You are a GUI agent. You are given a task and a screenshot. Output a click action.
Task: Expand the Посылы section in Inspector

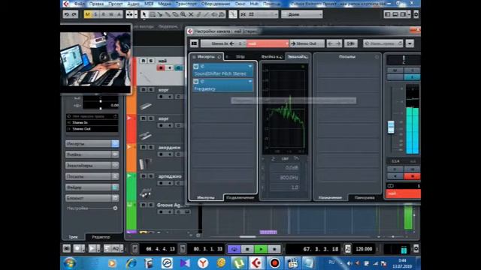92,176
